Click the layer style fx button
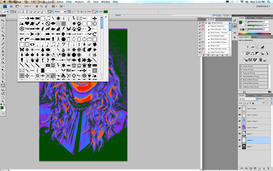Image resolution: width=273 pixels, height=171 pixels. 246,168
